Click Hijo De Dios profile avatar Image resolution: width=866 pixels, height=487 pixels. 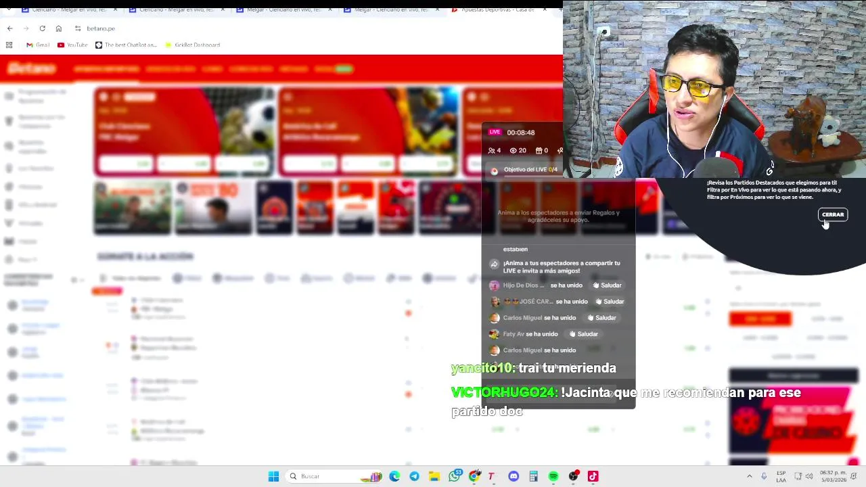(494, 285)
